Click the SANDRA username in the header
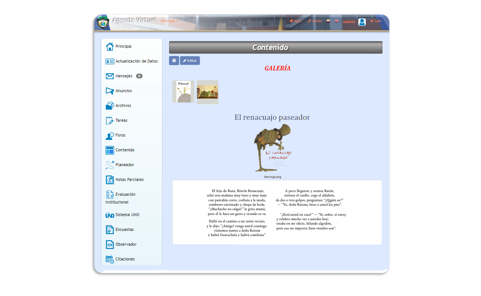Viewport: 481px width, 296px height. pos(349,22)
